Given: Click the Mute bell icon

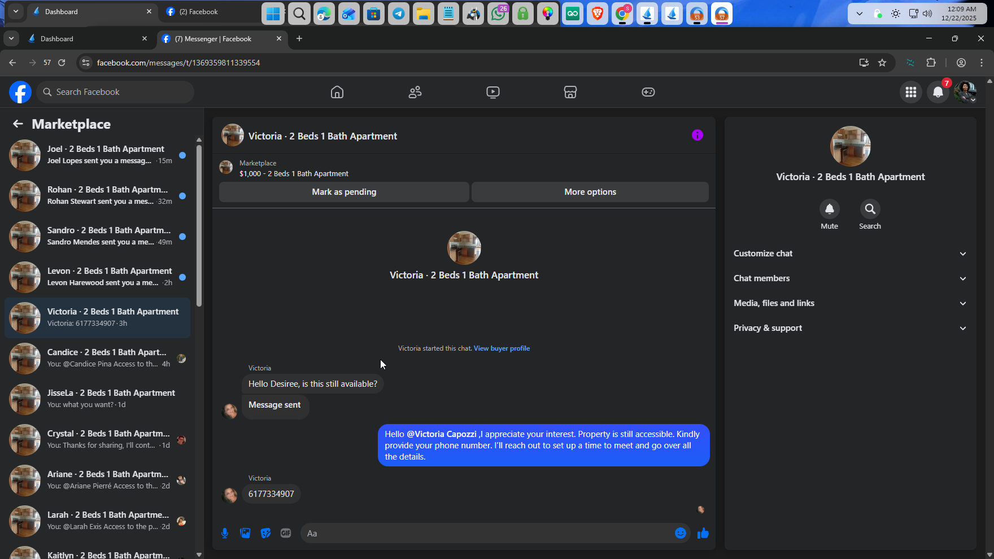Looking at the screenshot, I should coord(830,209).
